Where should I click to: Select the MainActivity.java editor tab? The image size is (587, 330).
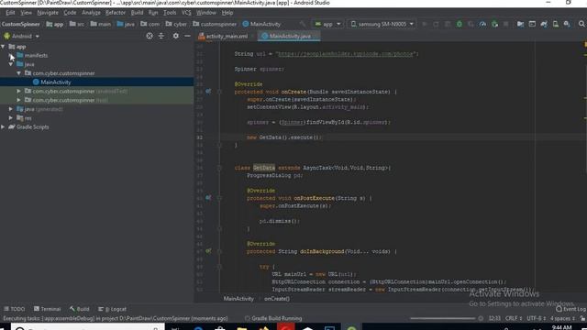pyautogui.click(x=290, y=37)
